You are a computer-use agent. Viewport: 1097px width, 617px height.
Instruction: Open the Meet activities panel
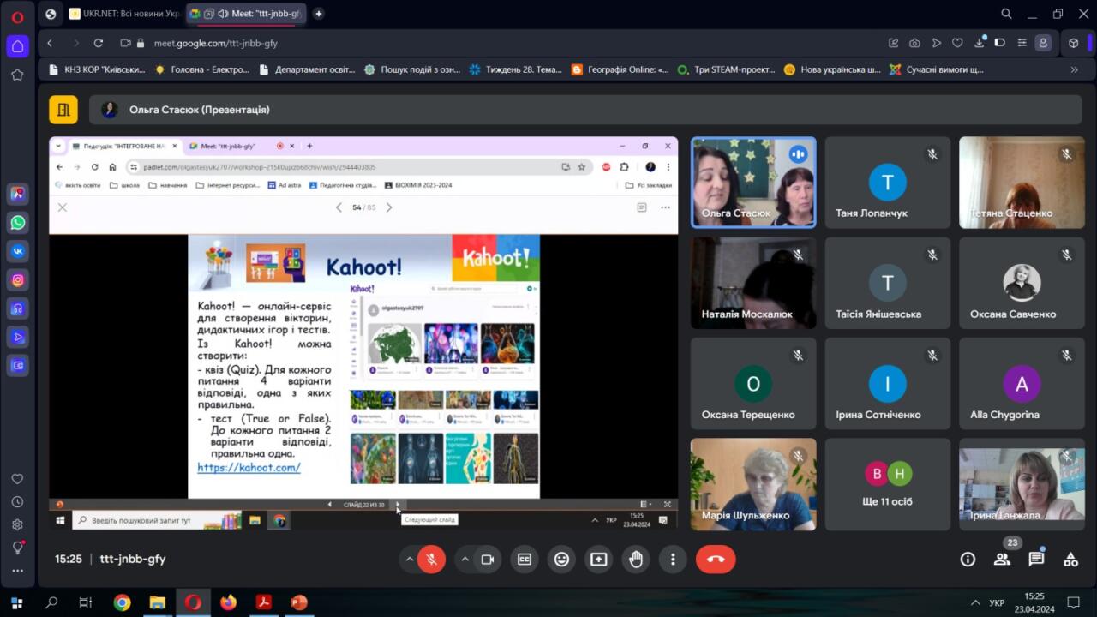1070,560
